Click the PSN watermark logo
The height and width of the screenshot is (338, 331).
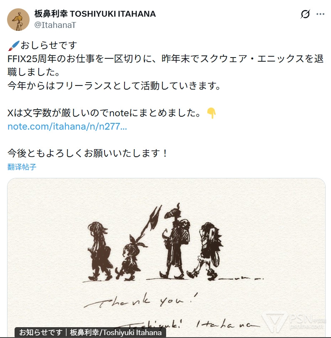click(294, 322)
